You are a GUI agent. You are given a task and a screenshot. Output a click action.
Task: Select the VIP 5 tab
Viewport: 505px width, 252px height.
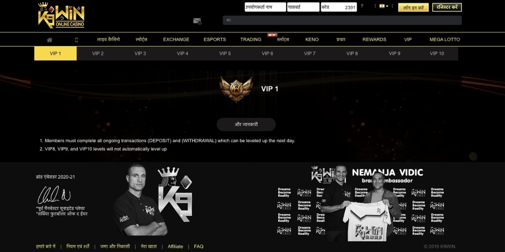click(225, 53)
